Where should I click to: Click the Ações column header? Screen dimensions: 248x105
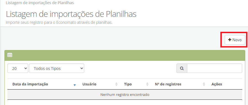click(217, 84)
